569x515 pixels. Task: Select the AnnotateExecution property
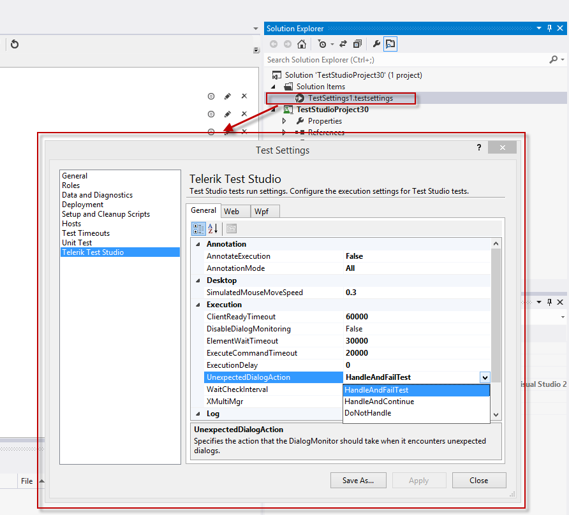238,256
